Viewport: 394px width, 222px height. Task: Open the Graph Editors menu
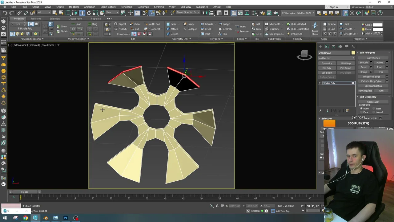(x=108, y=7)
